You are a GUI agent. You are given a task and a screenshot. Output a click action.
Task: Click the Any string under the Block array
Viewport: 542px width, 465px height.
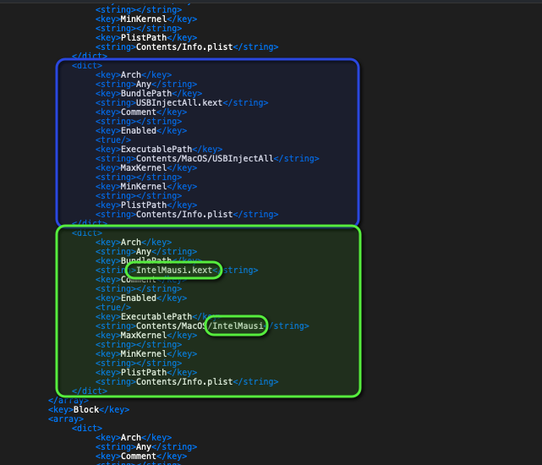click(x=146, y=446)
